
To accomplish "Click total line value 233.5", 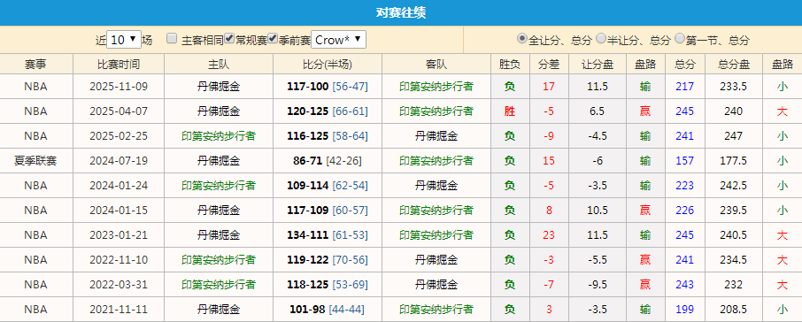I will (x=734, y=87).
